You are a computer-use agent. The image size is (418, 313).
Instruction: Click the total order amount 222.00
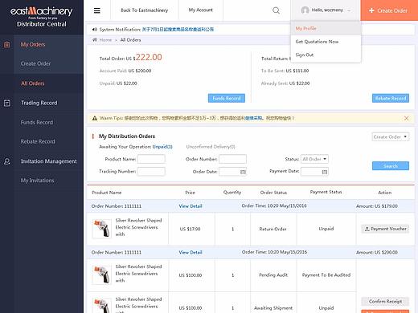tap(149, 57)
